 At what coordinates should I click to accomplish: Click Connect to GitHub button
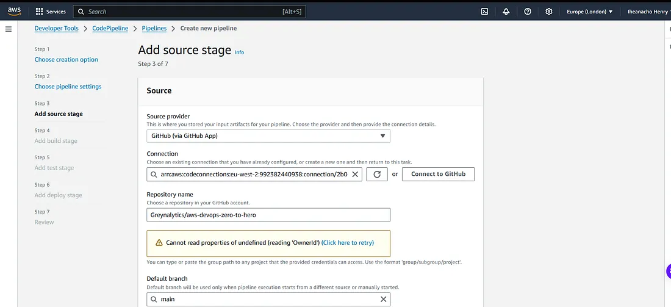pyautogui.click(x=438, y=175)
